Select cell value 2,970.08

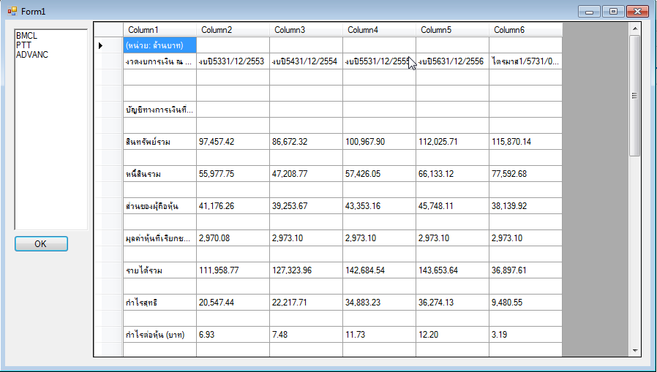[233, 238]
